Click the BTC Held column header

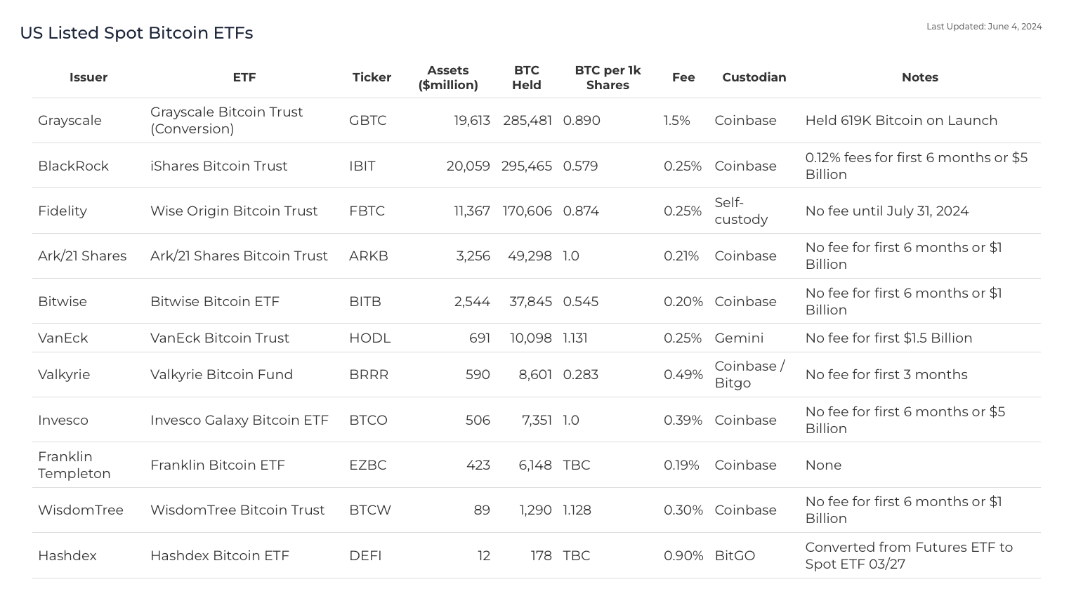coord(526,77)
